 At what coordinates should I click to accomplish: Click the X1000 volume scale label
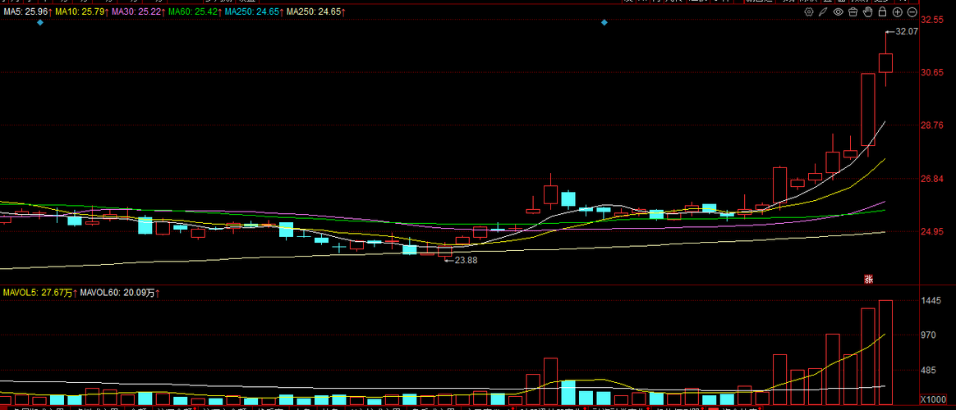coord(932,399)
